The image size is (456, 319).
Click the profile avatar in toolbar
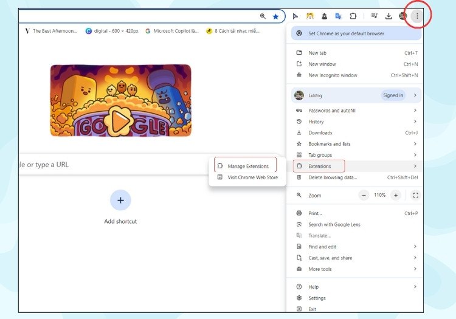[402, 16]
